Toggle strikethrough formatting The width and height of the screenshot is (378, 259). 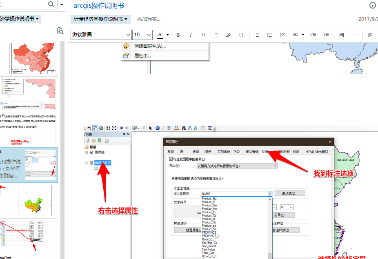click(216, 35)
